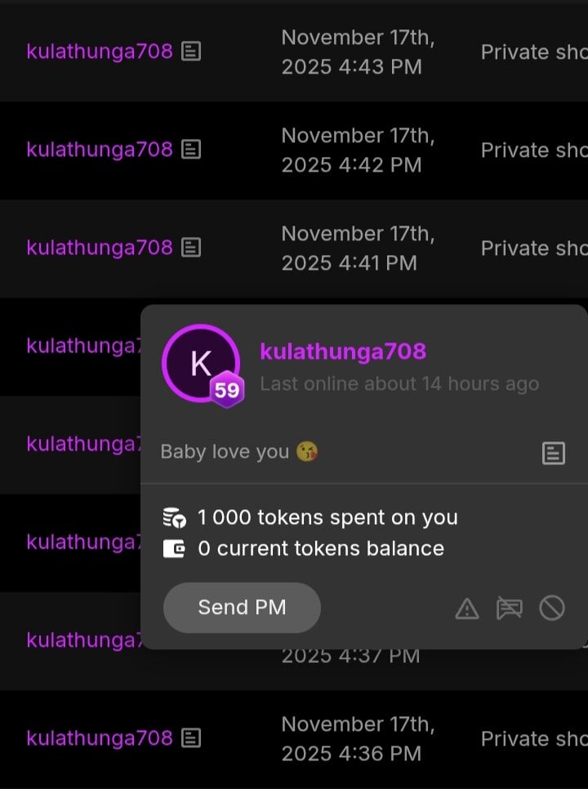
Task: Open the notes icon in the 4:36 PM row
Action: pyautogui.click(x=191, y=738)
